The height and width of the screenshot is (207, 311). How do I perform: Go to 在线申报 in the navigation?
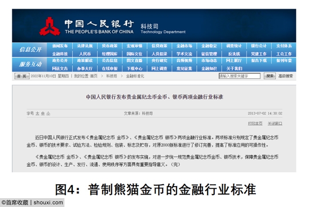[110, 68]
